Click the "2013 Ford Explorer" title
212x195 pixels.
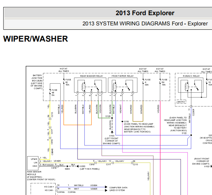tap(145, 13)
